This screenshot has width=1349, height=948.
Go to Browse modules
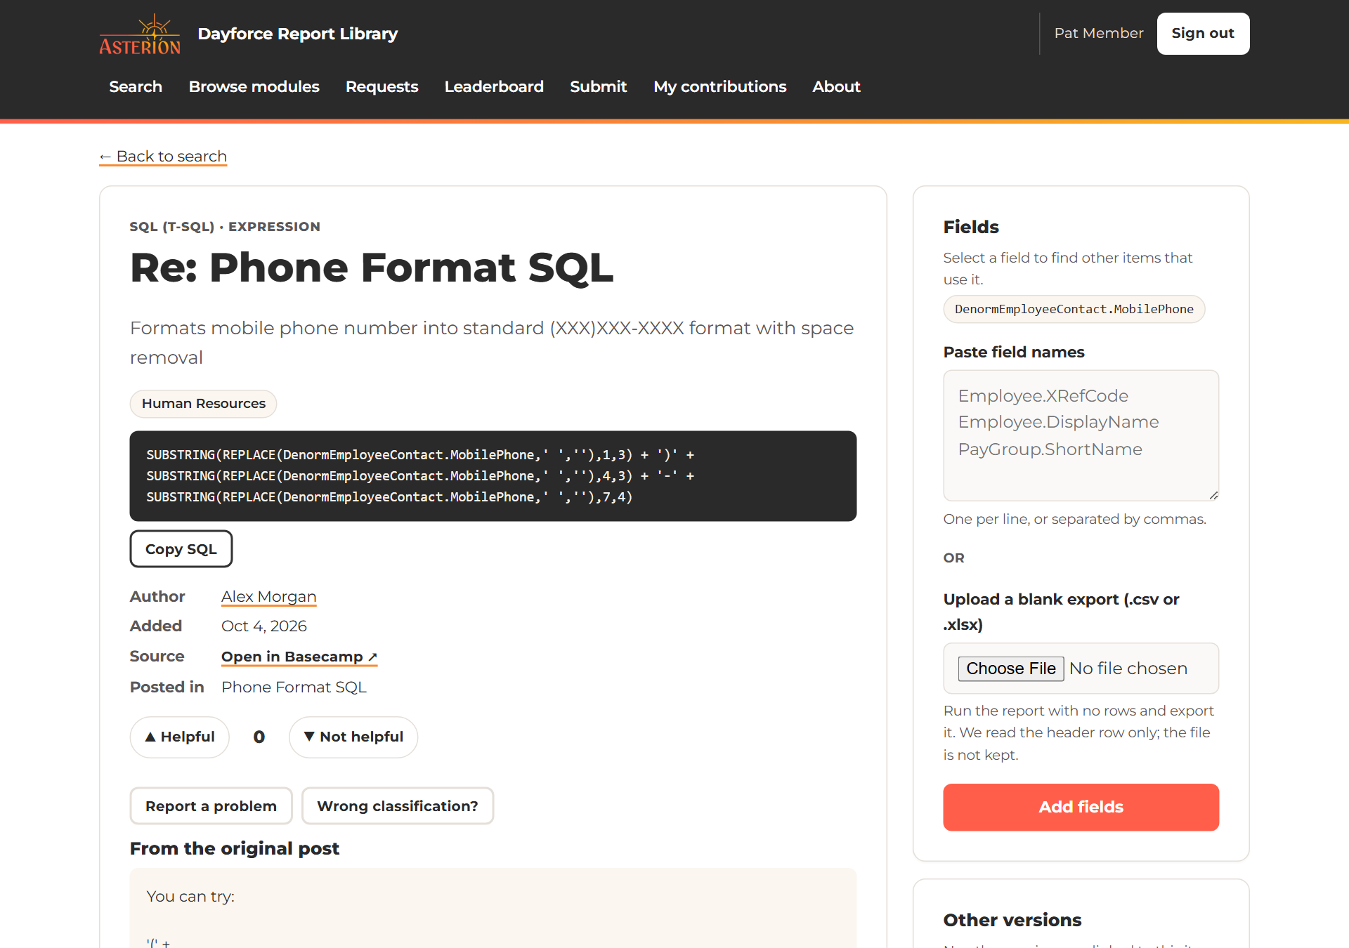[254, 86]
